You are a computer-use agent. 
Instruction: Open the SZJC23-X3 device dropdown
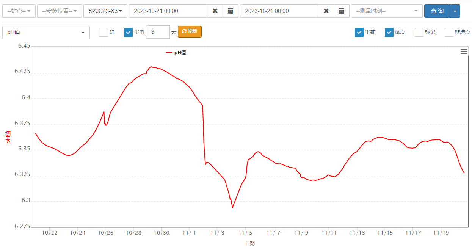click(x=105, y=11)
